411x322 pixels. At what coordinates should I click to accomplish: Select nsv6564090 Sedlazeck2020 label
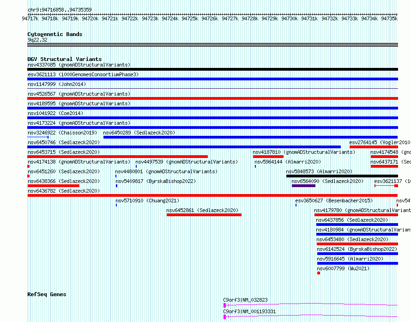327,181
